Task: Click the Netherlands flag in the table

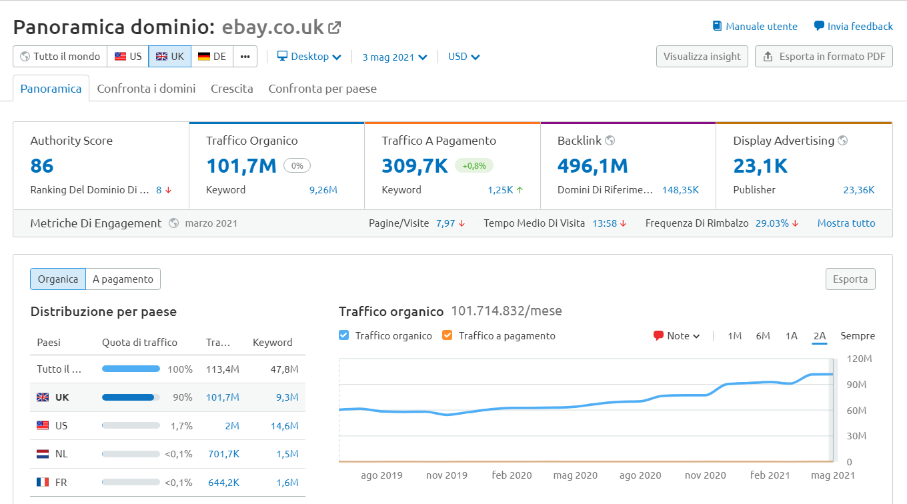Action: click(x=43, y=454)
